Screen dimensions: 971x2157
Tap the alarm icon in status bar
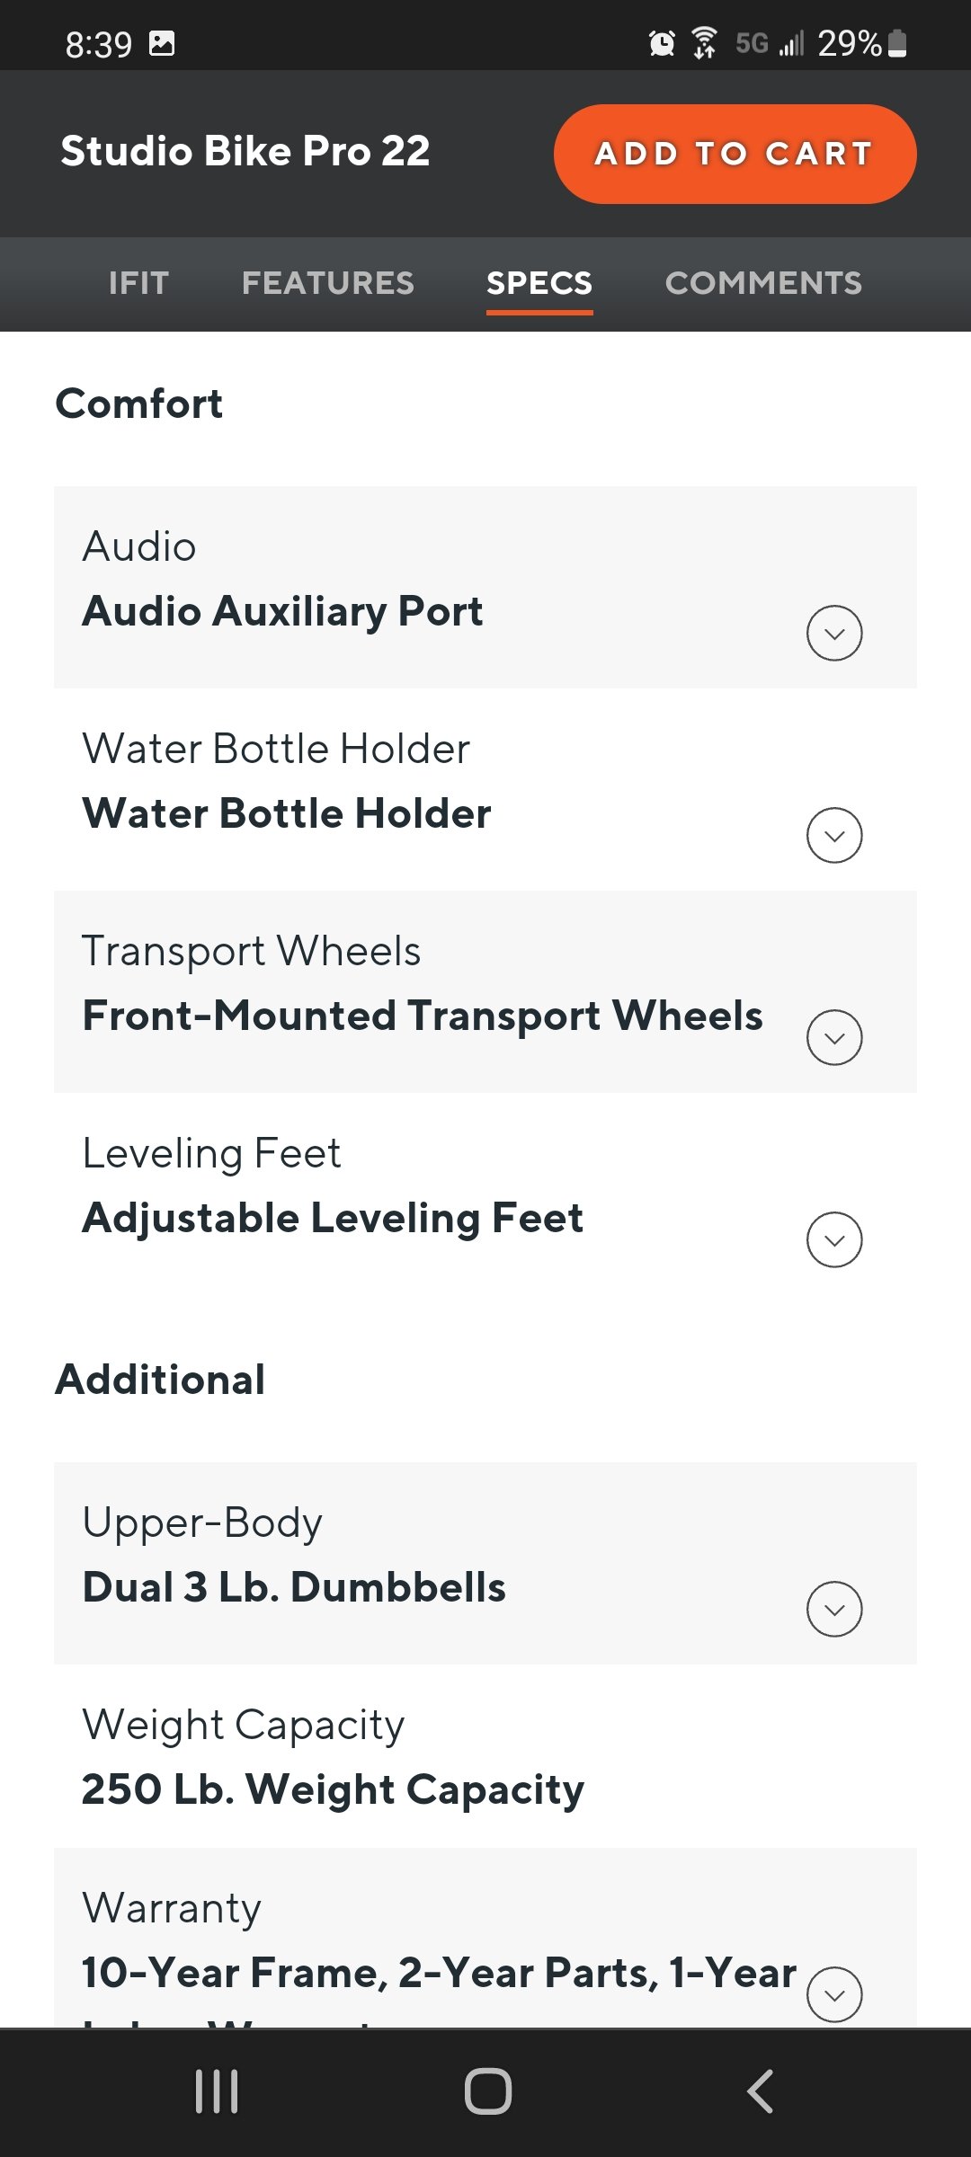pos(662,43)
